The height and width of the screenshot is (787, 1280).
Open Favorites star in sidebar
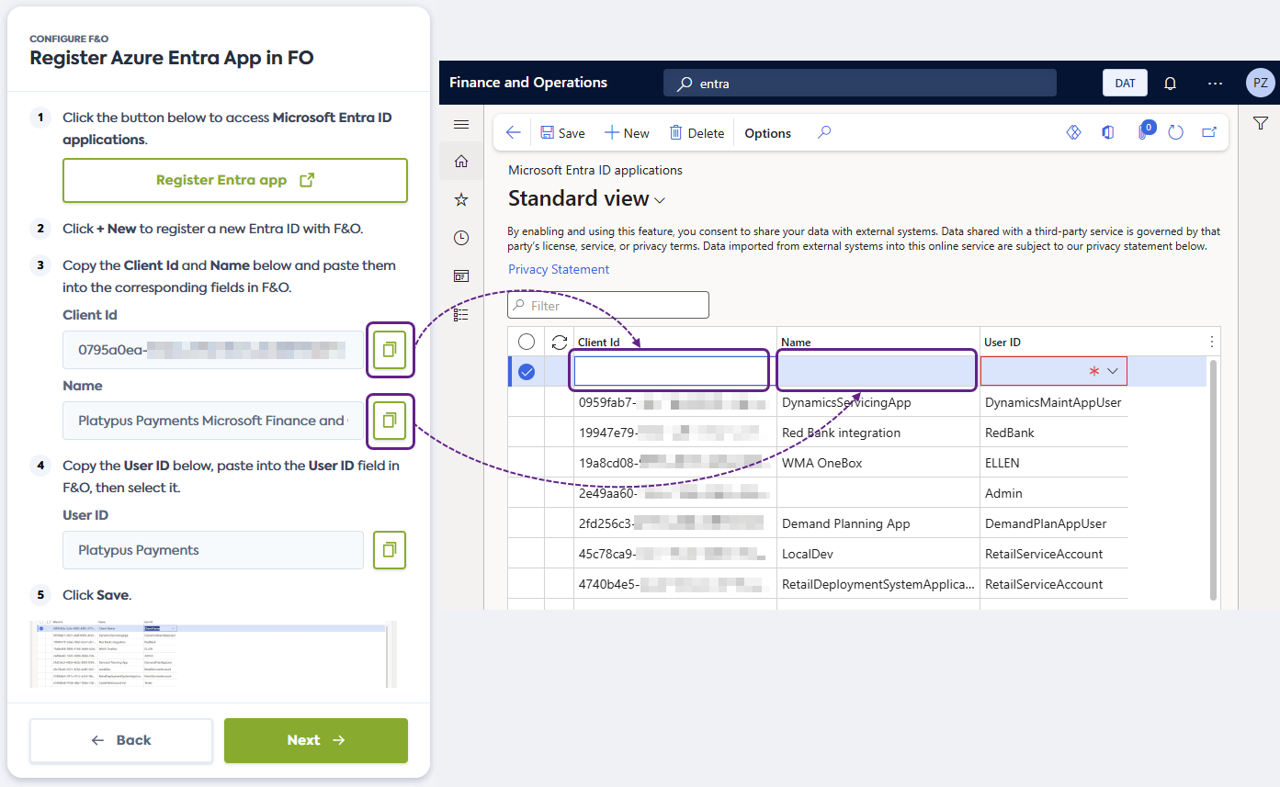tap(461, 200)
